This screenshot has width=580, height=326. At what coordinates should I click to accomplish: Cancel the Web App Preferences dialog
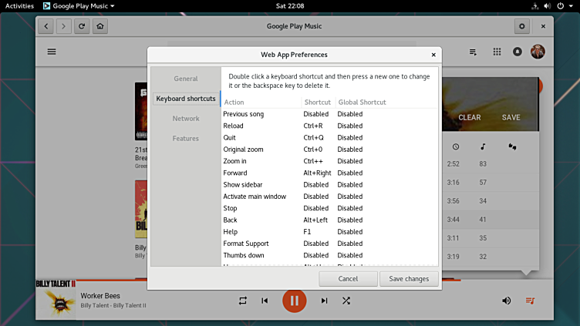(x=348, y=278)
